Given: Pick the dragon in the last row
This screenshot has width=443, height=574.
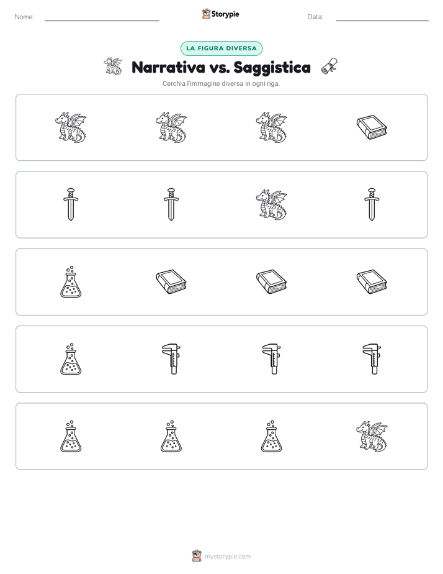Looking at the screenshot, I should point(372,436).
